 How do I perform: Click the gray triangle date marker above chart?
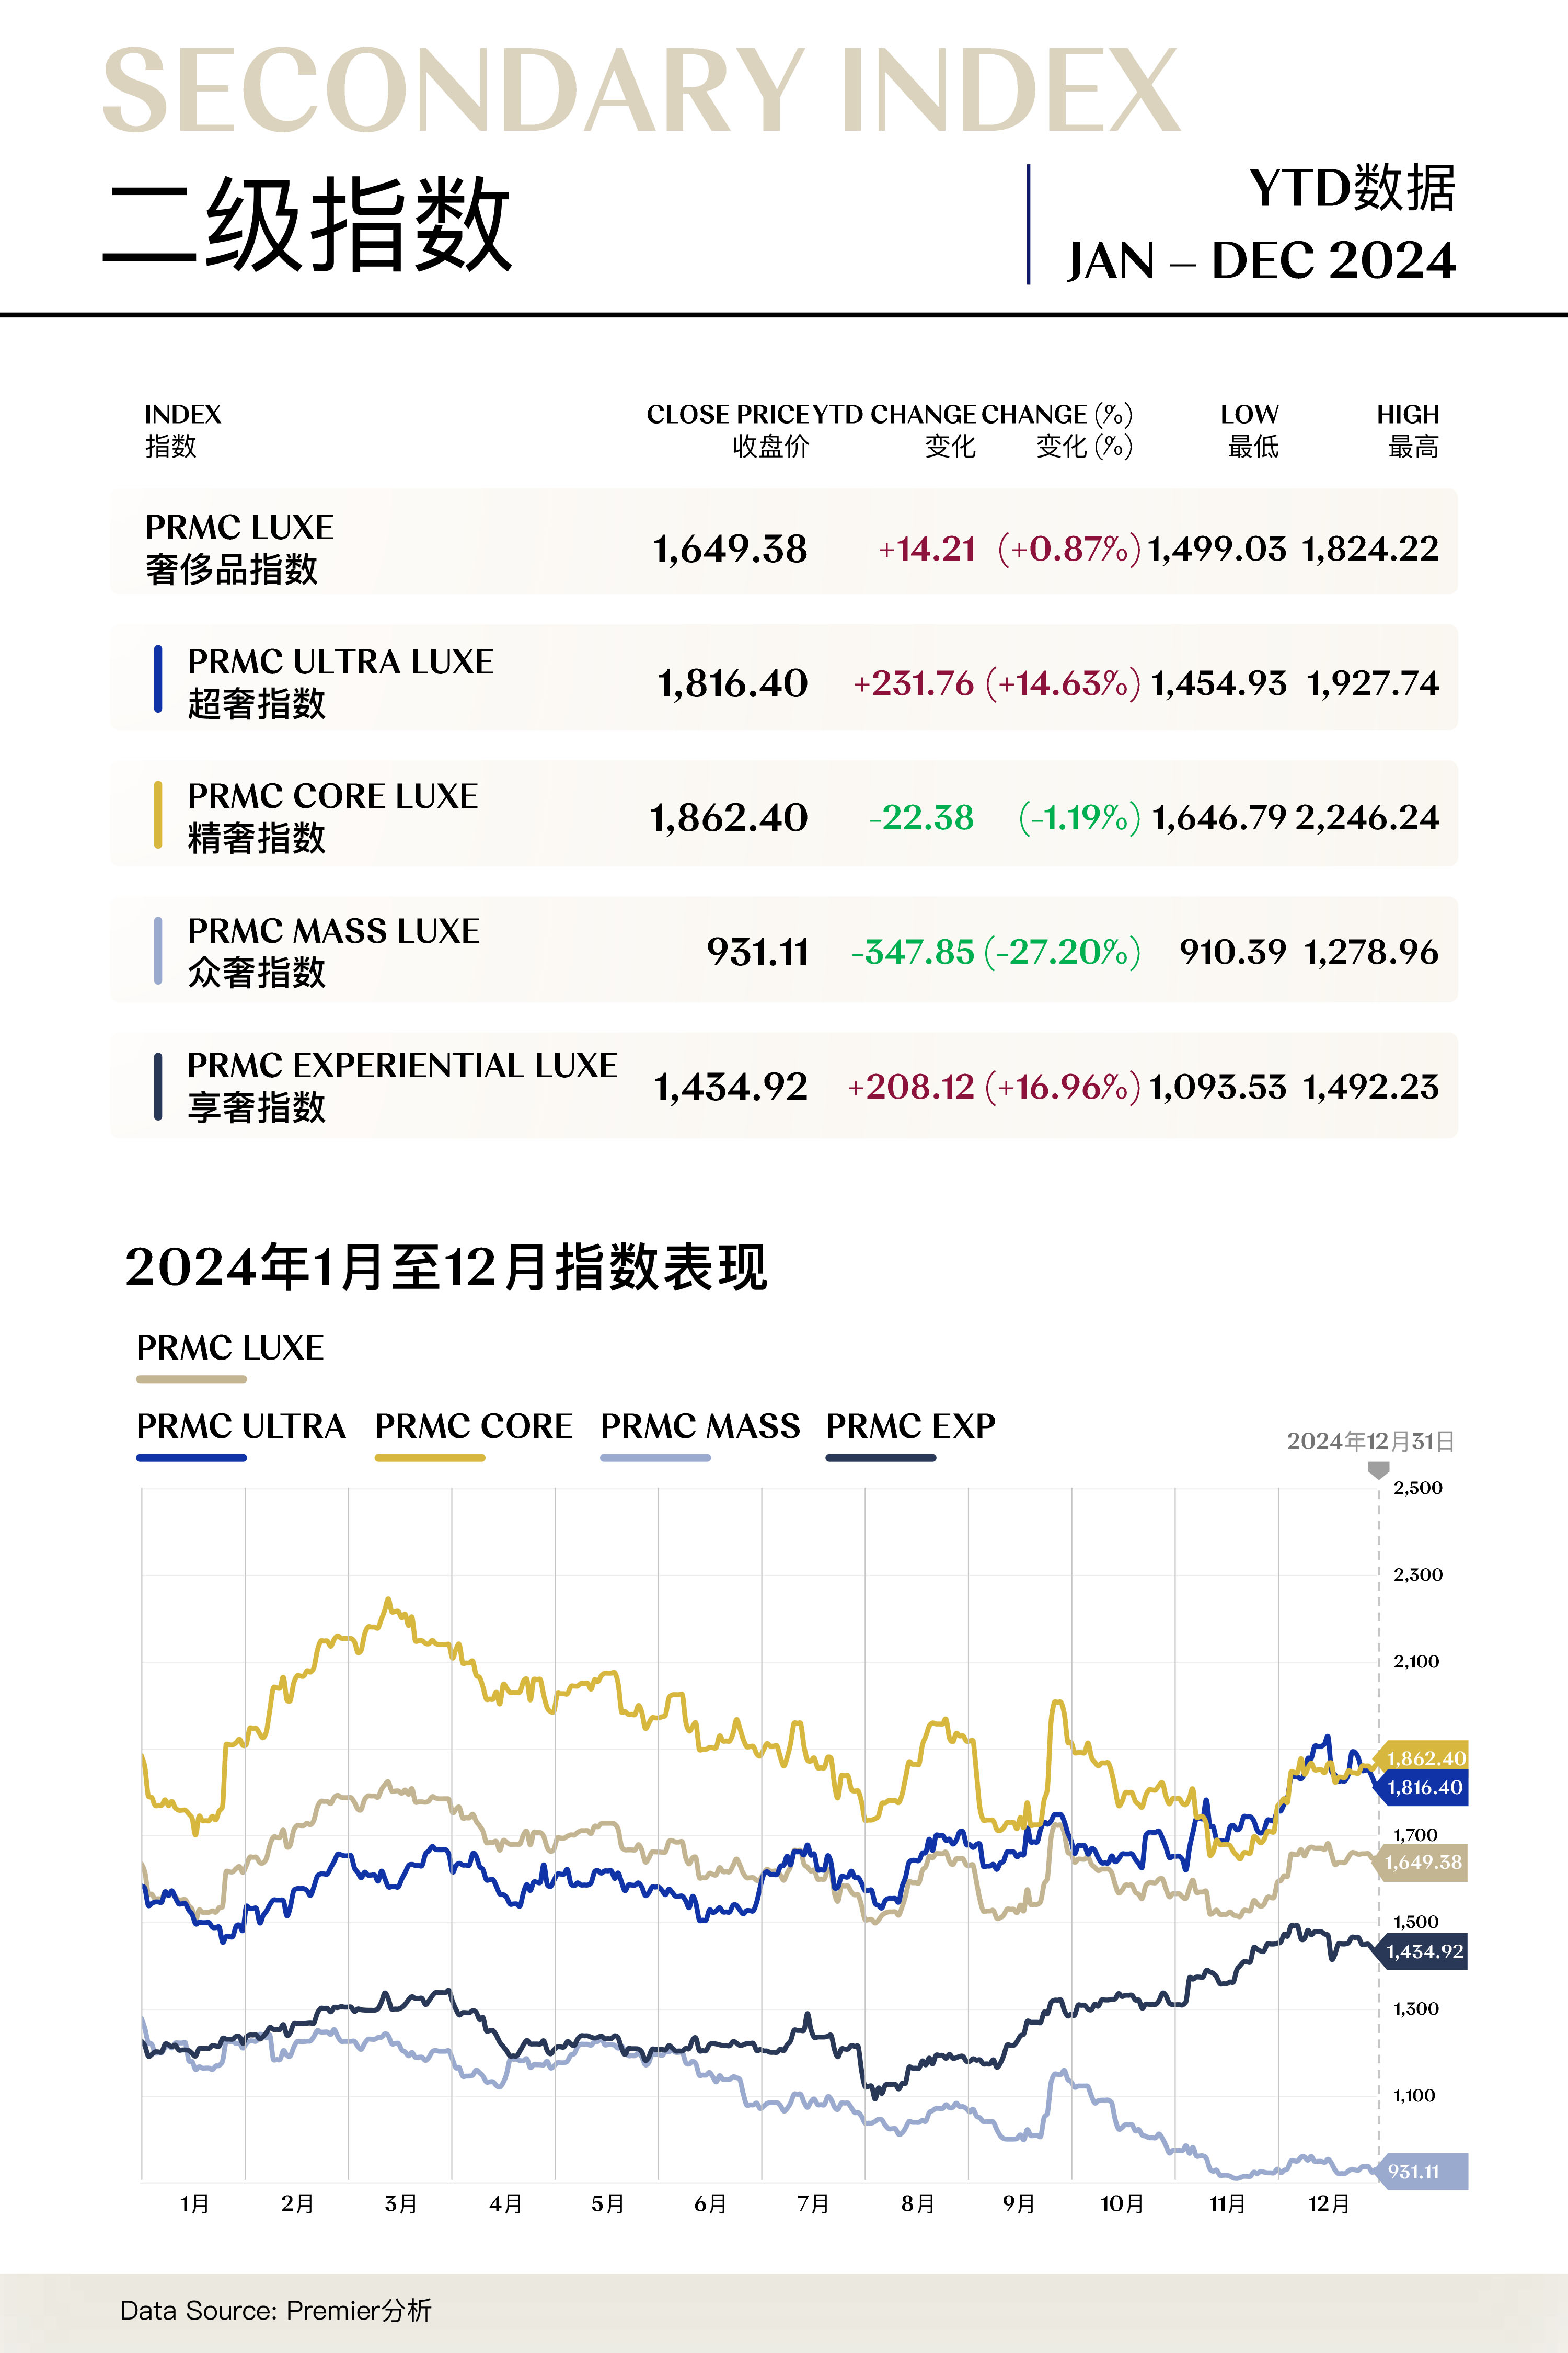point(1378,1470)
